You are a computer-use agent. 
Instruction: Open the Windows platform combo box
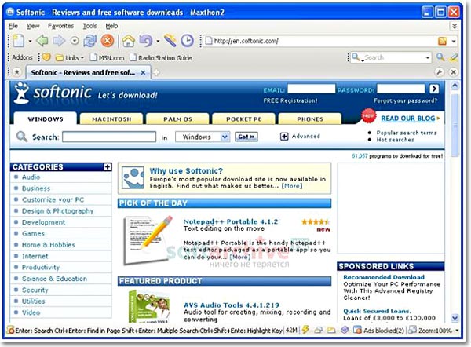[x=203, y=137]
